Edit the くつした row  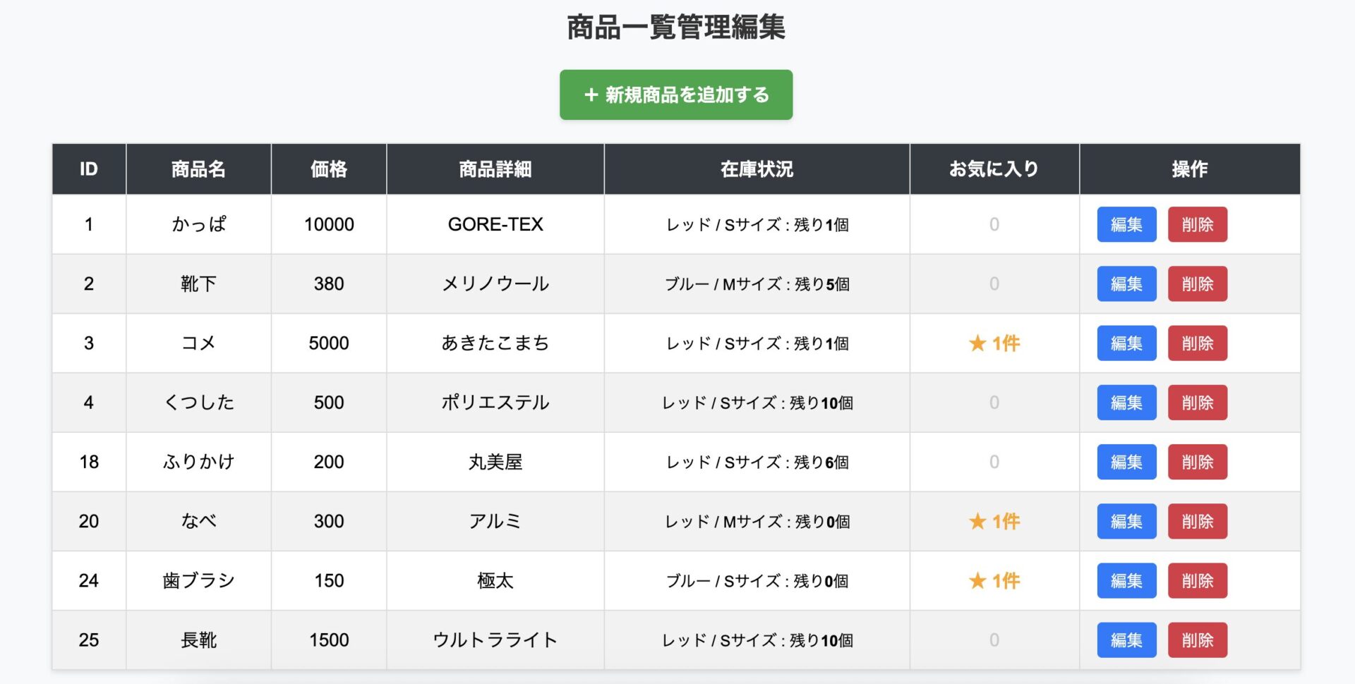click(x=1126, y=403)
